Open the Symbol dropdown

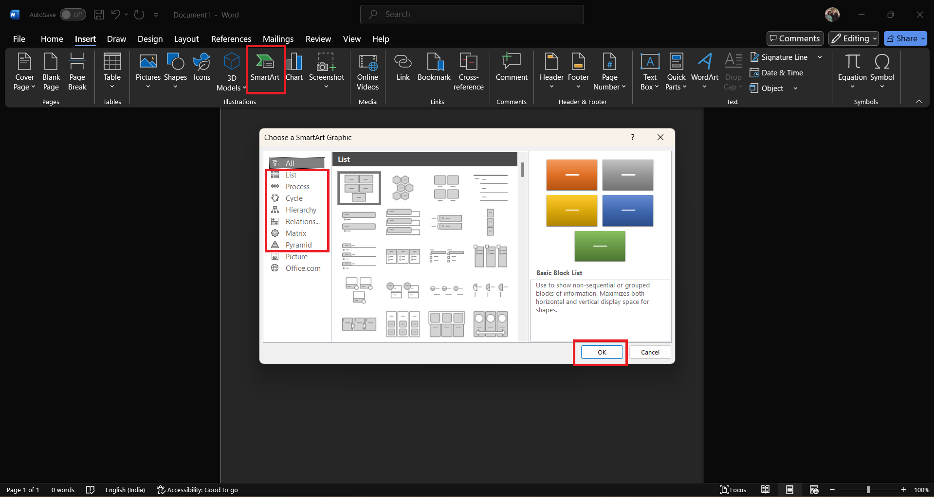point(882,72)
